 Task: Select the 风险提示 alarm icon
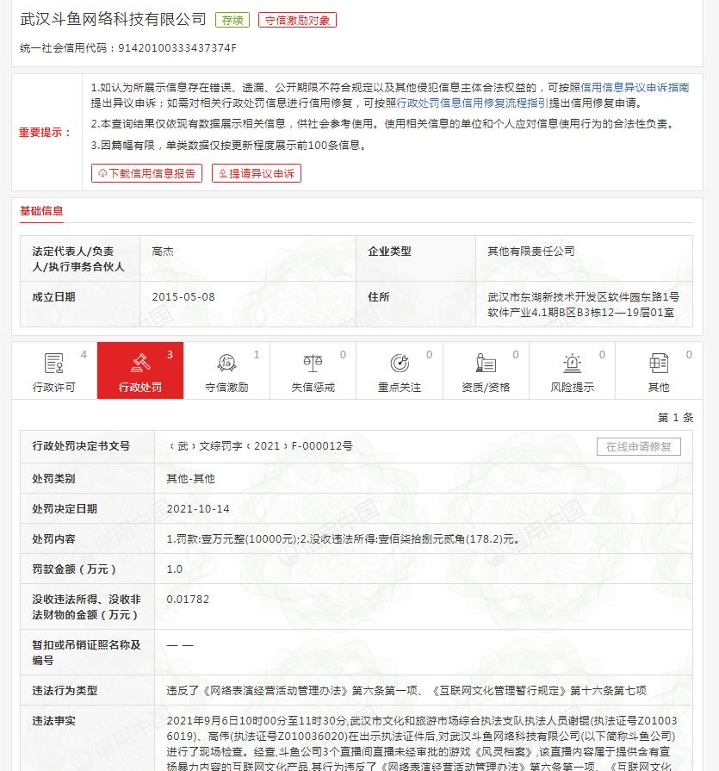(x=571, y=364)
